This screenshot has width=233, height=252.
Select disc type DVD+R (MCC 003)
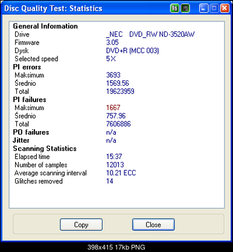132,51
